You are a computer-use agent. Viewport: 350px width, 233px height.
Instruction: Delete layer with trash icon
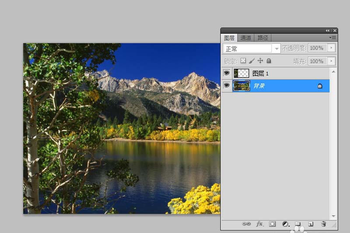(323, 224)
